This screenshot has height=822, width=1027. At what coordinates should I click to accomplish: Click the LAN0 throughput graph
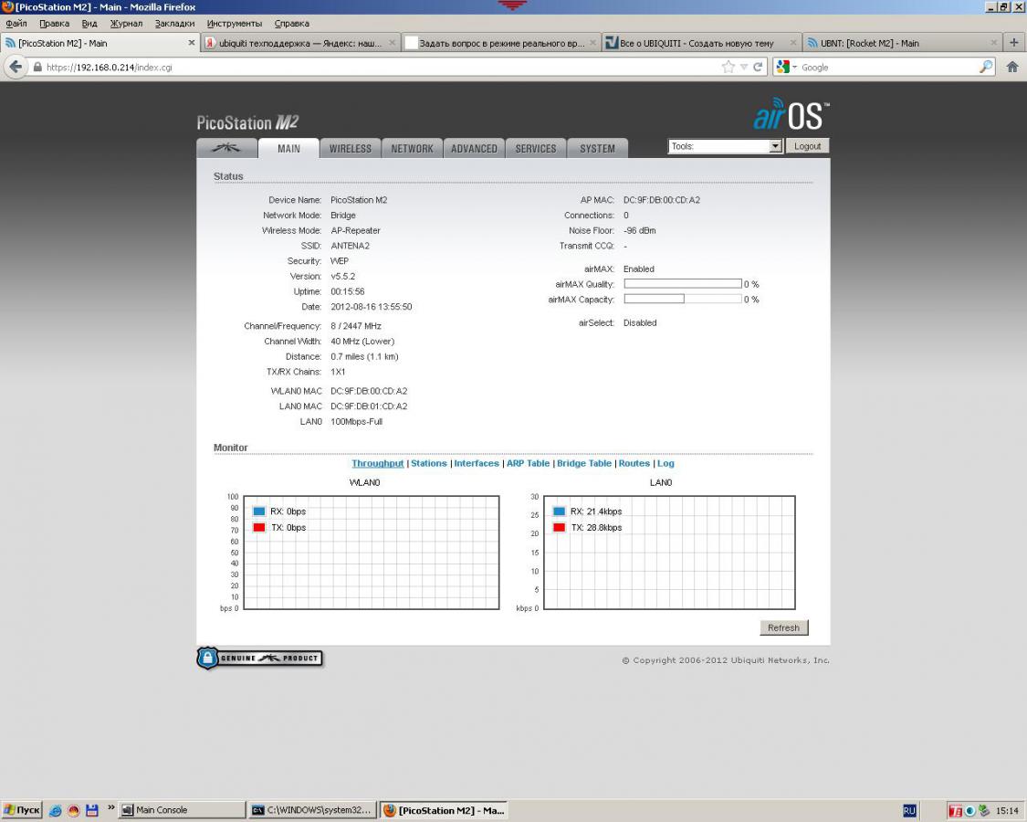(x=669, y=553)
